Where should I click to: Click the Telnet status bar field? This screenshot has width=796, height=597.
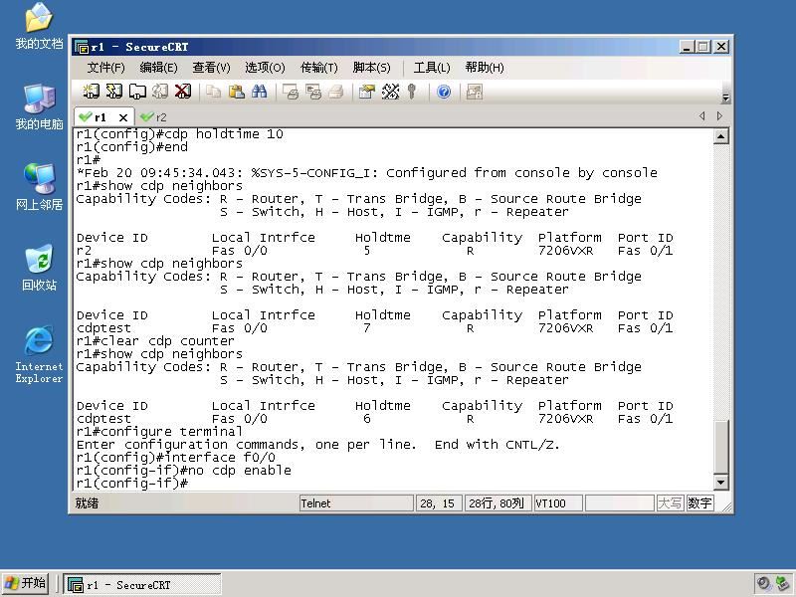356,503
